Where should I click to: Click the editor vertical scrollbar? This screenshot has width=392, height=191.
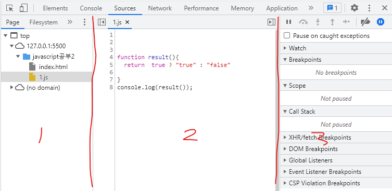coord(276,110)
